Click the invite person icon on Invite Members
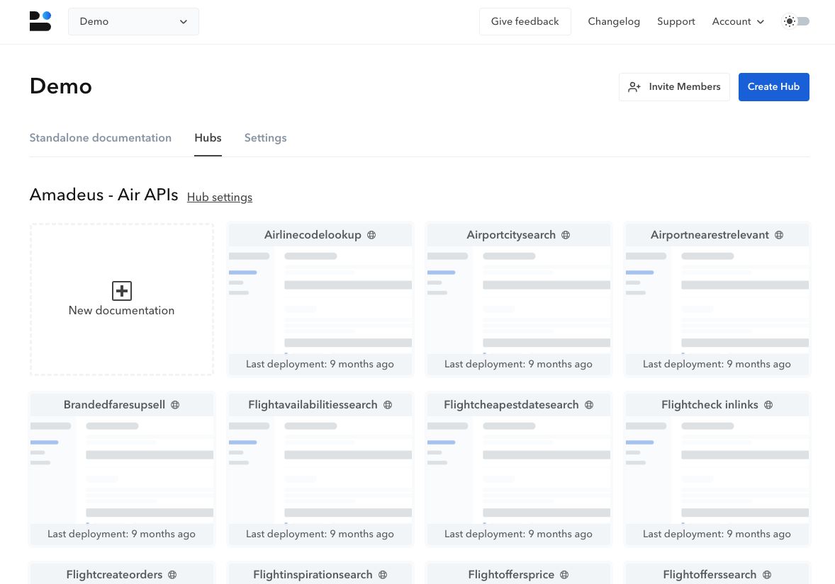This screenshot has height=584, width=835. tap(634, 86)
